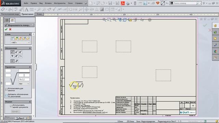Screen dimensions: 219x123
Task: Click the red PDF export icon
Action: tap(123, 3)
